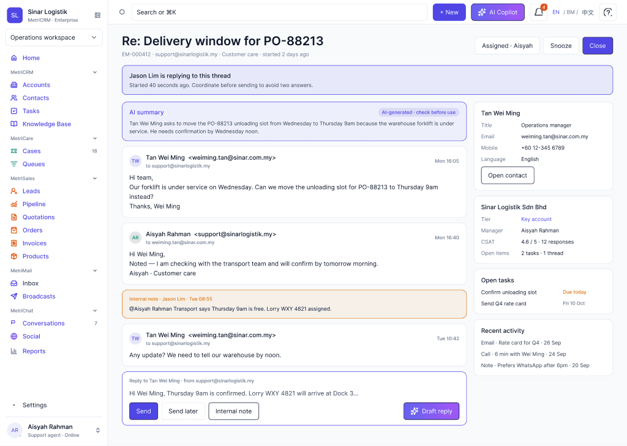Viewport: 627px width, 446px height.
Task: Click the Jason Lim internal note
Action: (294, 304)
